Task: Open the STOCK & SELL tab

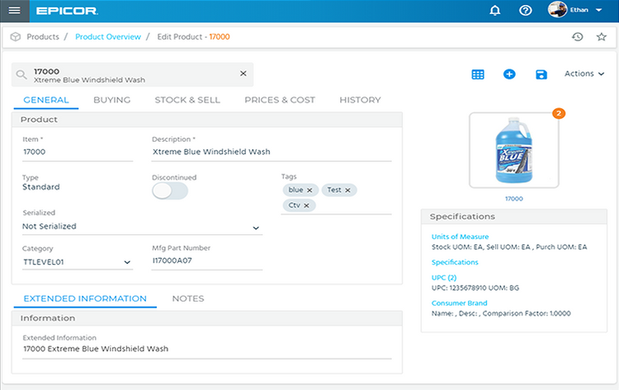Action: click(x=187, y=100)
